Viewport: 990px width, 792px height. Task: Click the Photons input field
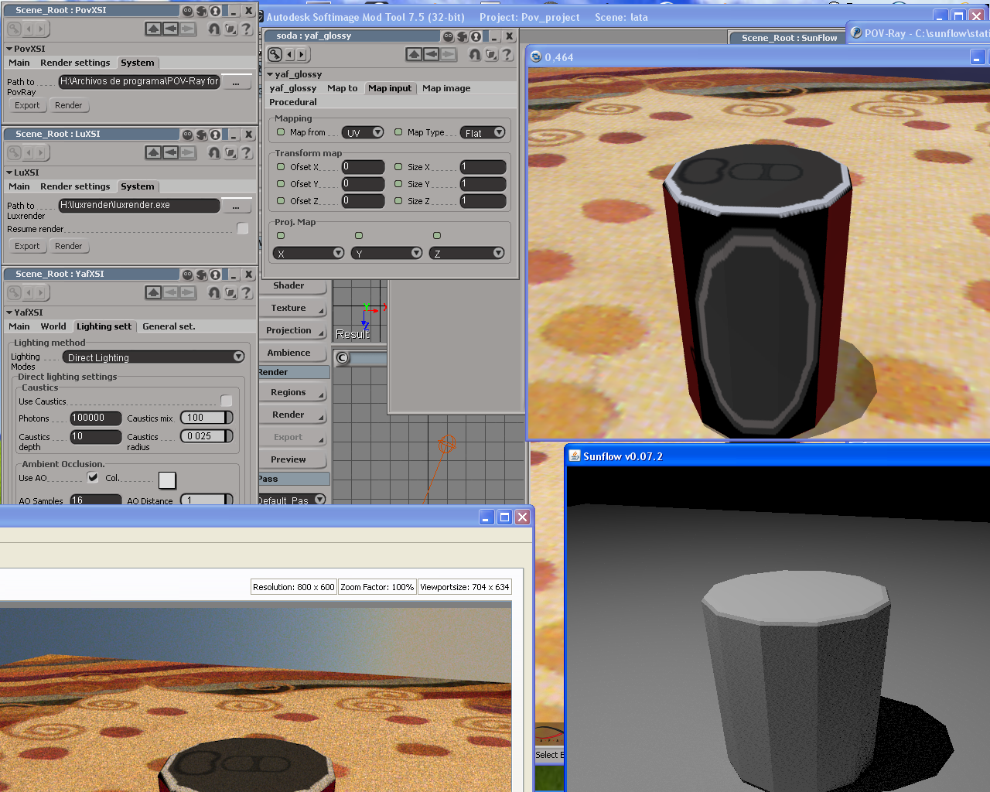[96, 418]
